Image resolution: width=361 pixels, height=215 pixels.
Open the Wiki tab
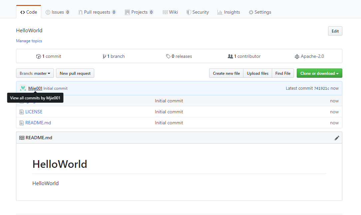point(170,12)
